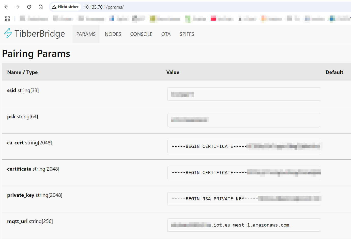Select the 'psk string[64]' label
The image size is (351, 239).
tap(22, 116)
